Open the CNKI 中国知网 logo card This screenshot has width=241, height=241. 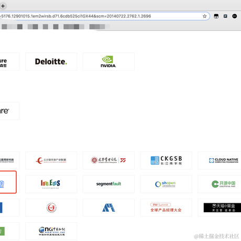pyautogui.click(x=51, y=231)
